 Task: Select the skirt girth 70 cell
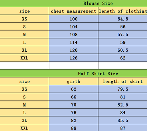[73, 104]
